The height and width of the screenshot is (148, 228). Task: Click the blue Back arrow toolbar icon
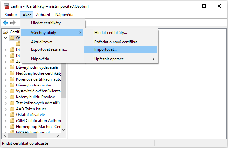[6, 23]
